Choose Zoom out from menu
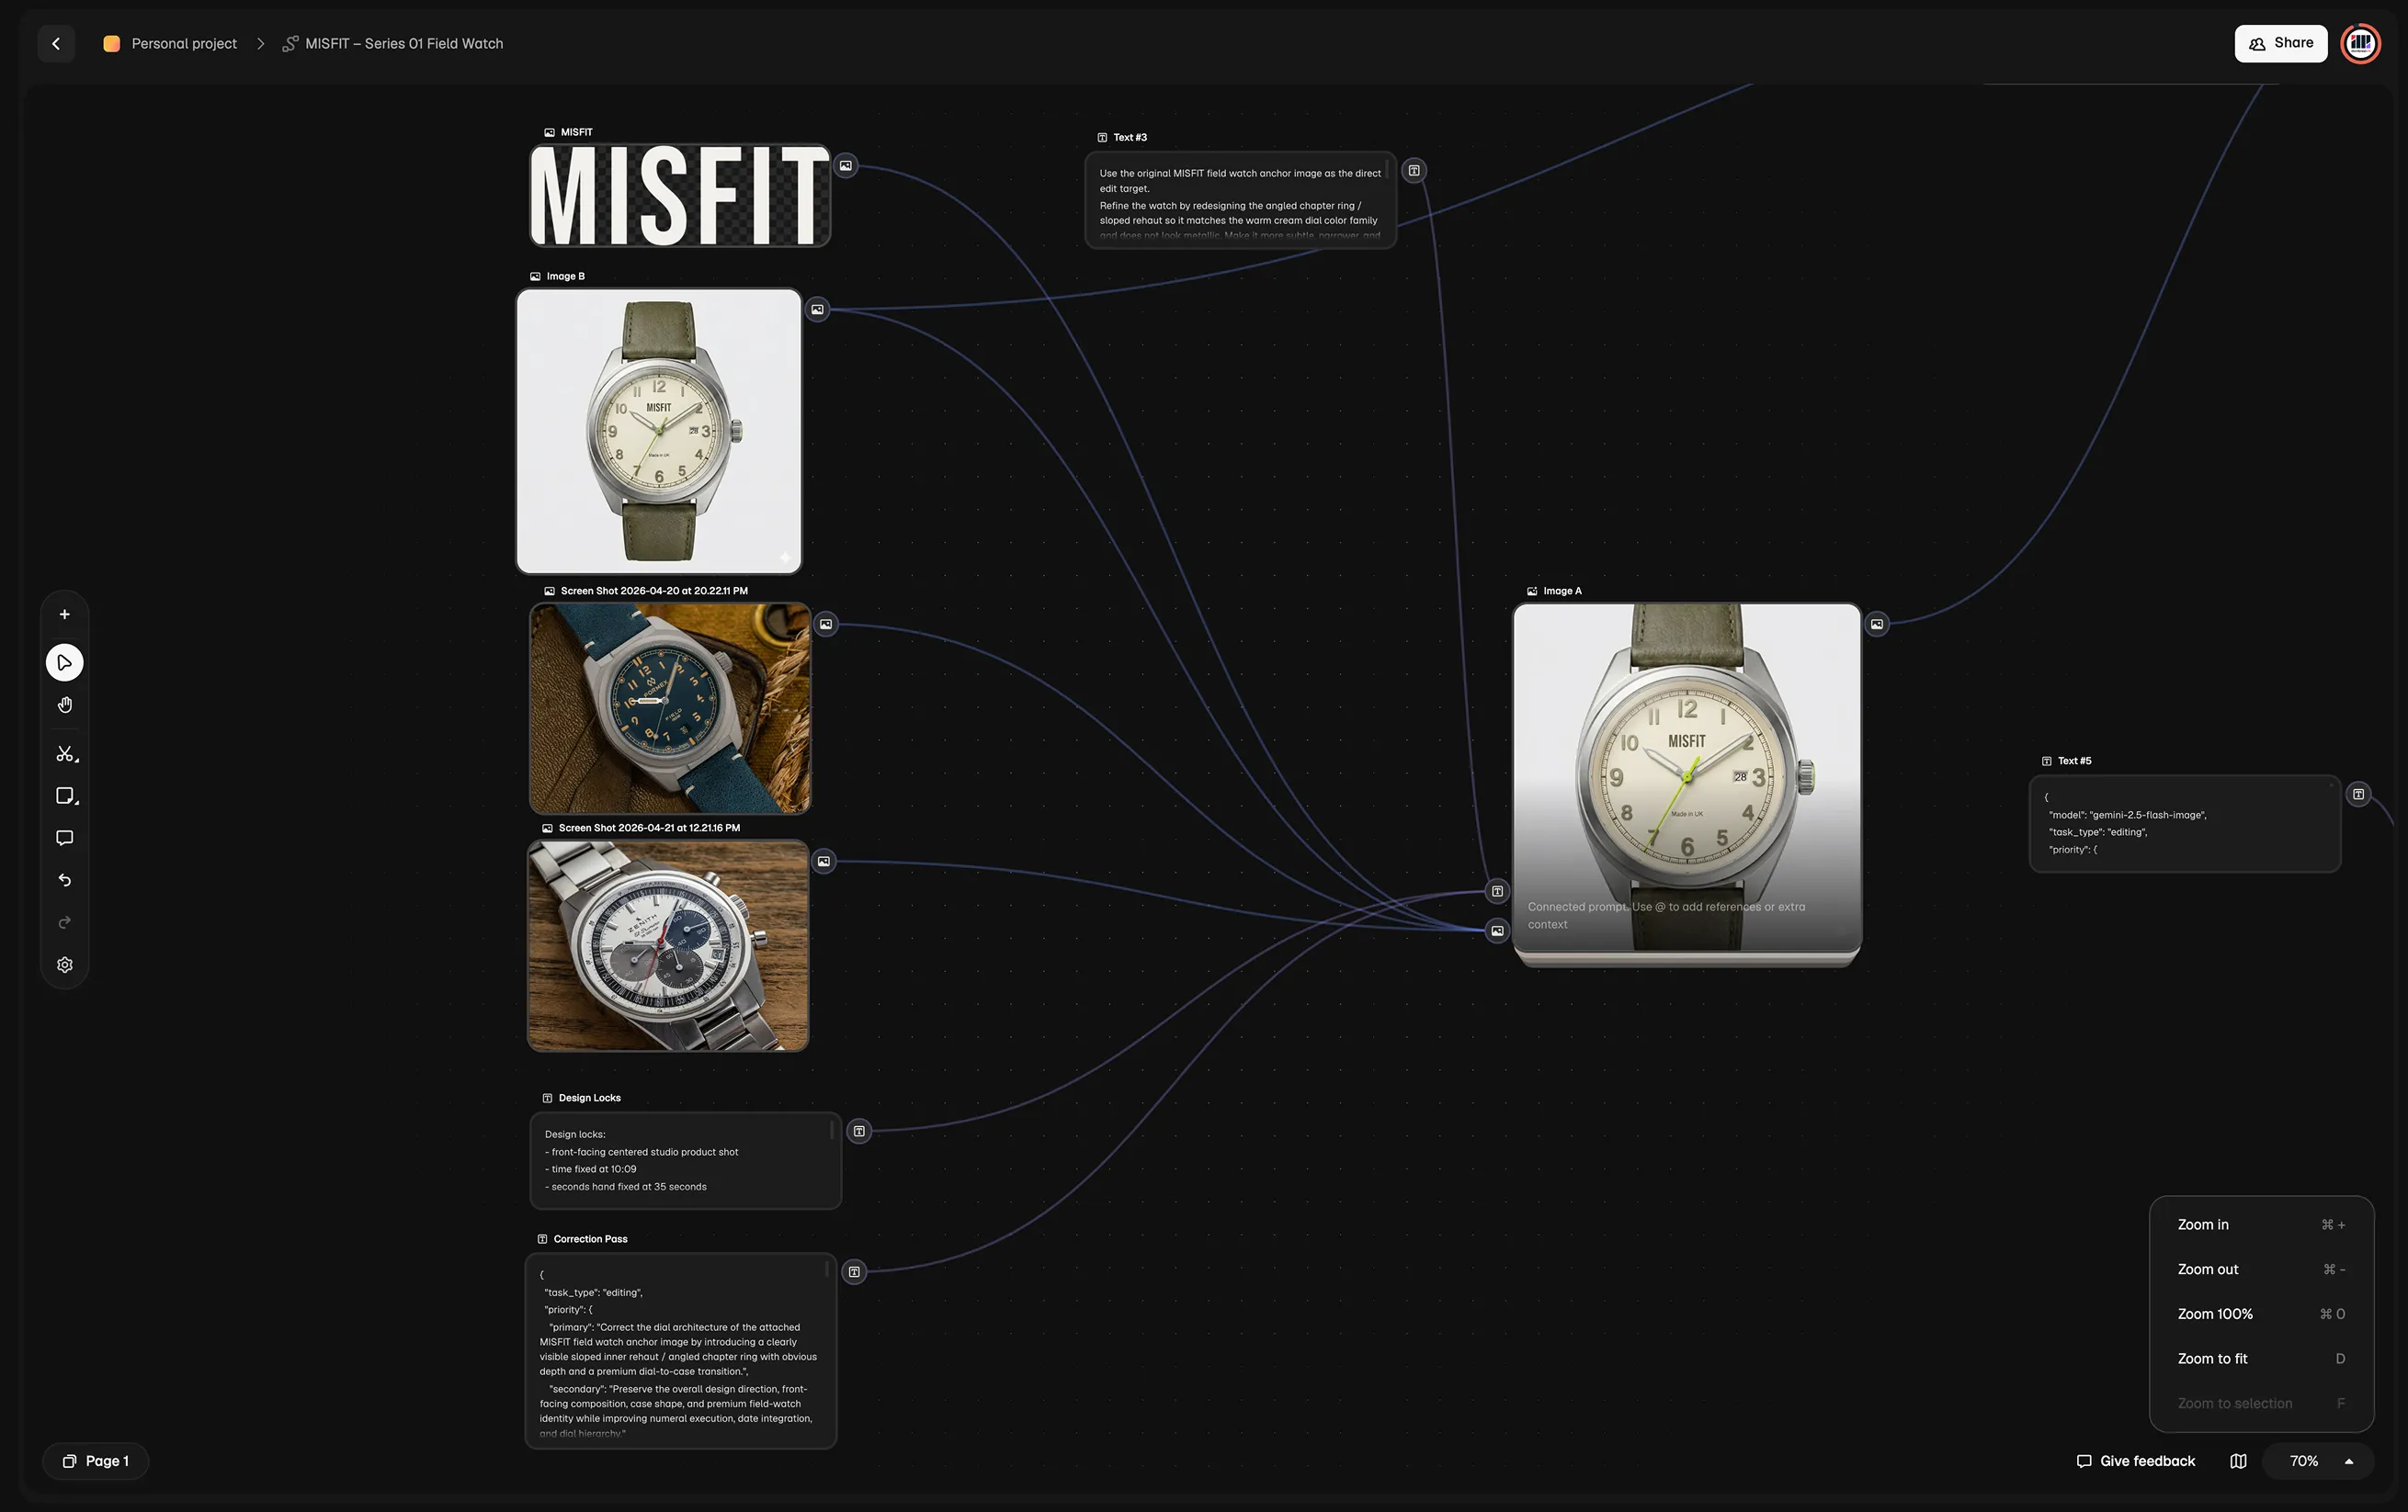2408x1512 pixels. (2261, 1269)
